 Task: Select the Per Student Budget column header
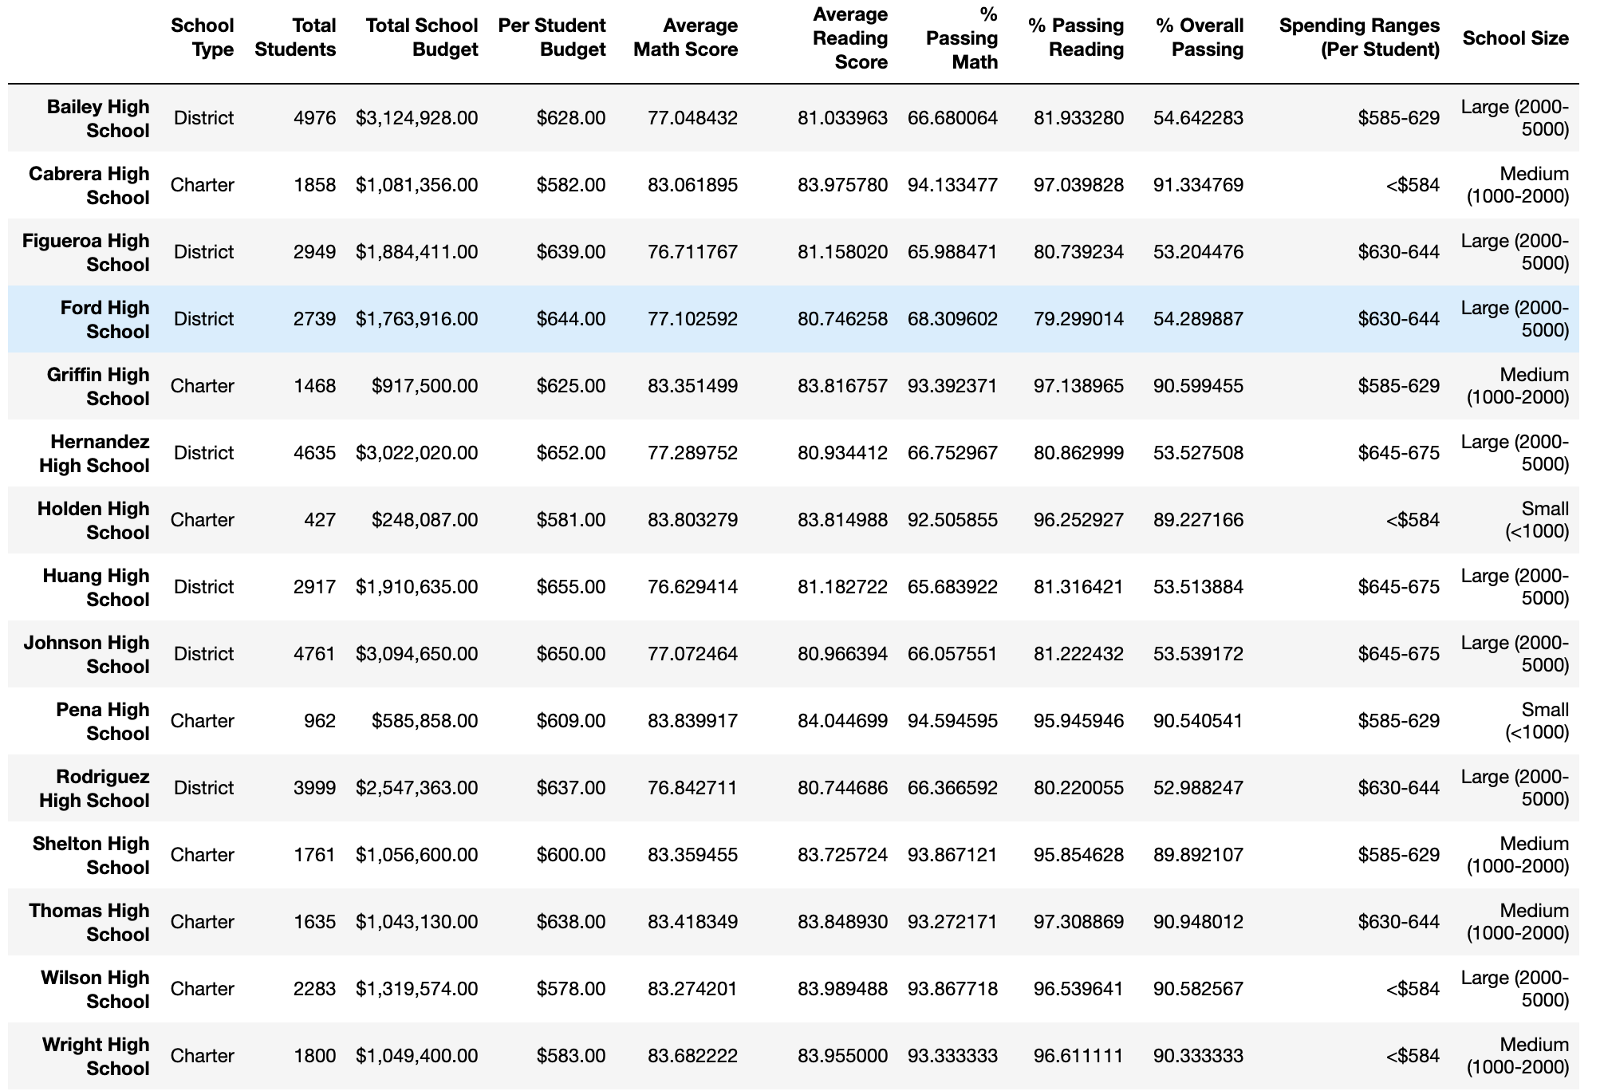[550, 37]
